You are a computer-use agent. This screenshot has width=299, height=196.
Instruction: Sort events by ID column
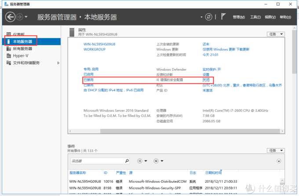pos(106,173)
